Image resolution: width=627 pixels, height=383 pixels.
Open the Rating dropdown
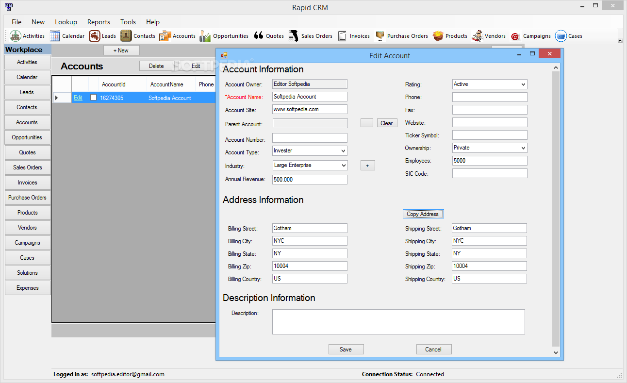523,84
